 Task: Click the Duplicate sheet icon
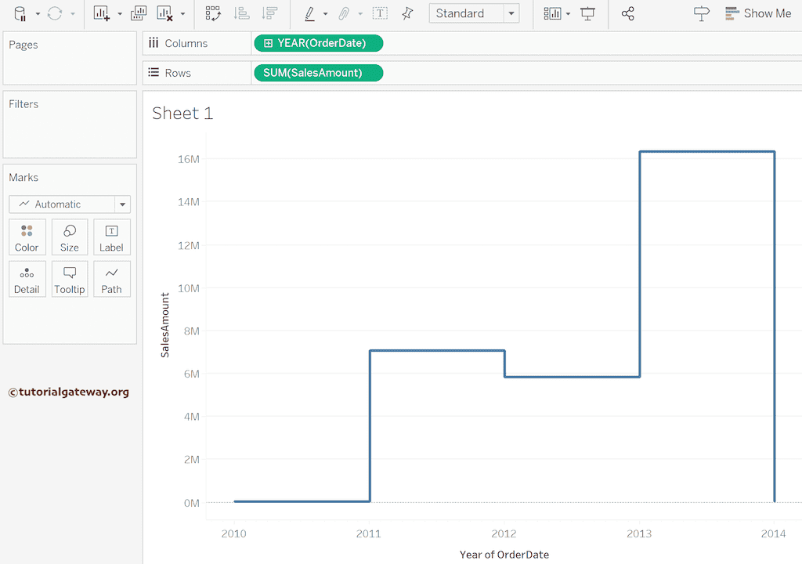139,13
